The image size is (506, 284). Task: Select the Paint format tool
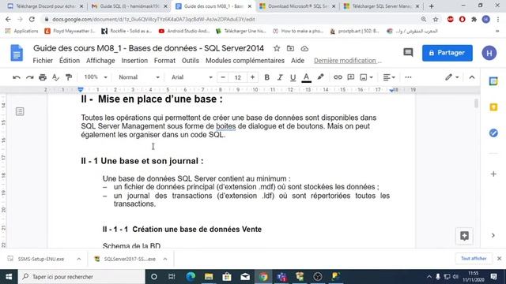[x=69, y=77]
